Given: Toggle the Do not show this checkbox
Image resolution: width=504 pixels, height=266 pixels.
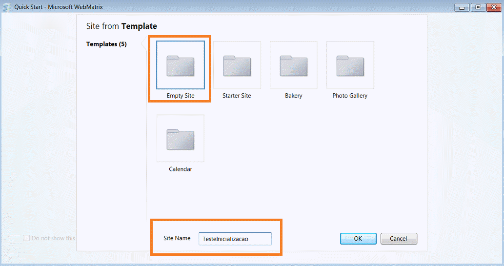Looking at the screenshot, I should tap(27, 238).
